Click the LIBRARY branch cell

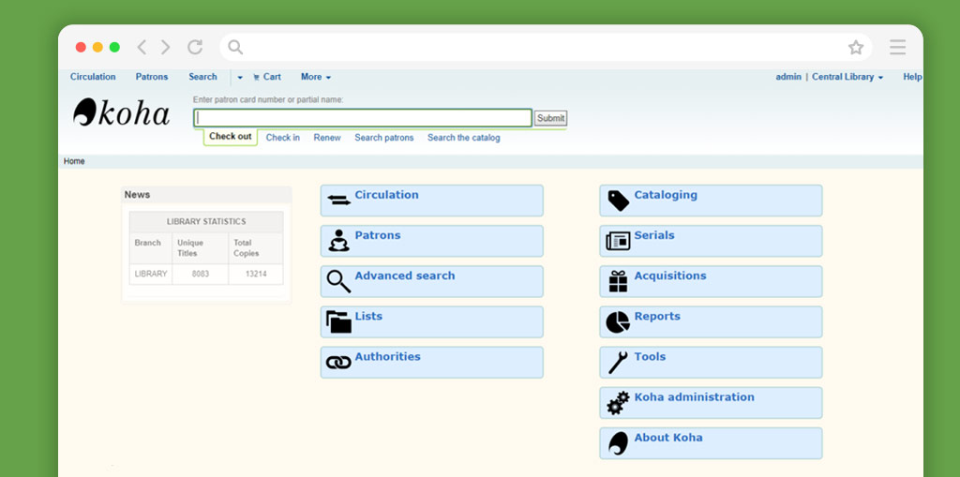click(x=151, y=275)
